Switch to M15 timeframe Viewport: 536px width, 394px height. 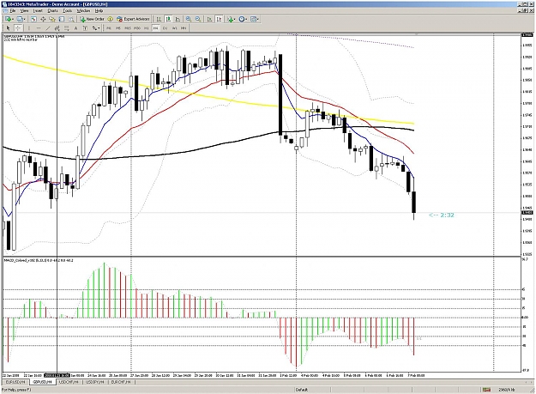[x=128, y=28]
